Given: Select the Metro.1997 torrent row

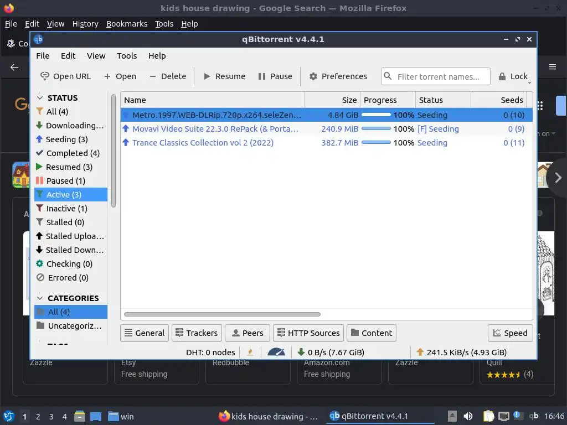Looking at the screenshot, I should tap(327, 115).
